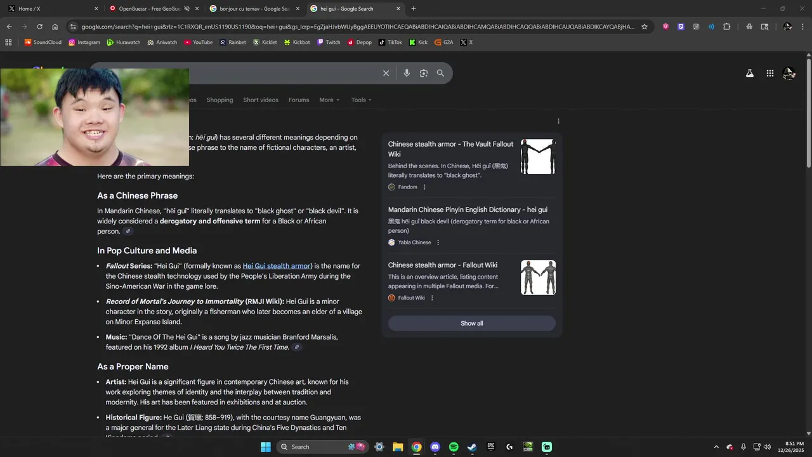812x457 pixels.
Task: Open options for the Yabla Chinese source
Action: [x=438, y=242]
